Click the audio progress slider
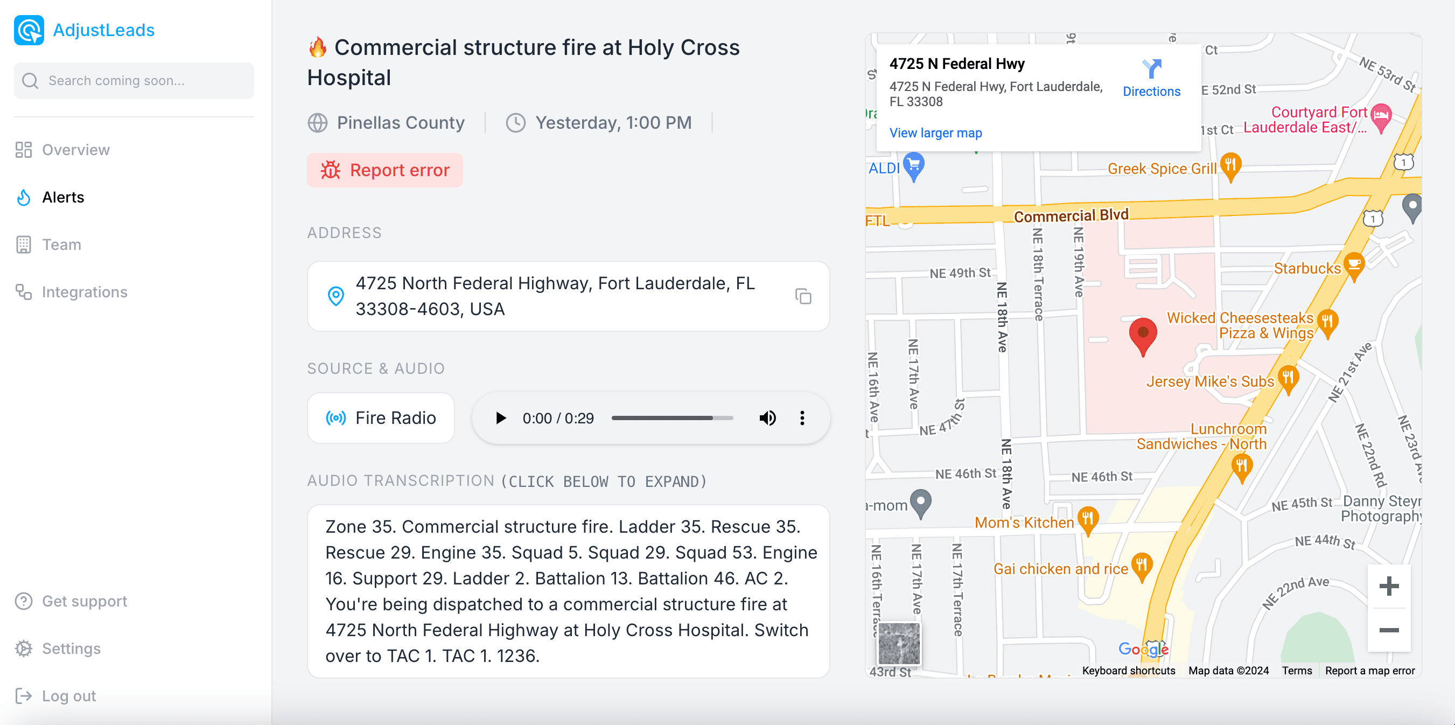This screenshot has height=725, width=1455. (672, 418)
